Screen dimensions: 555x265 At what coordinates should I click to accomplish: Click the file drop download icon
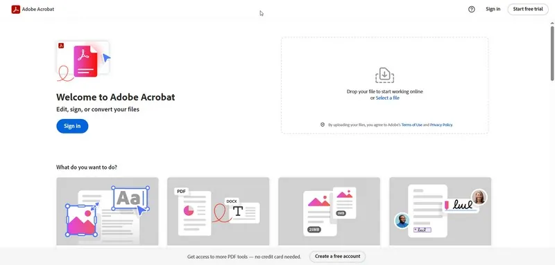385,75
